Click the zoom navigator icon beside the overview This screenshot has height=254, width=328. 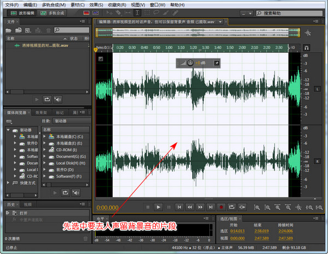308,33
